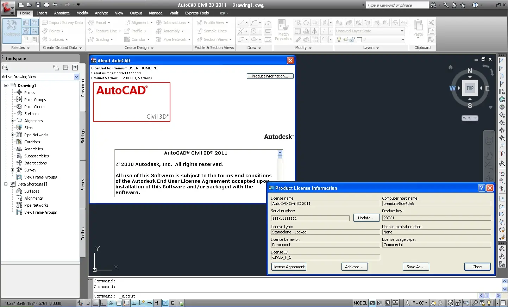Click the binoculars search icon in title bar

pos(433,5)
